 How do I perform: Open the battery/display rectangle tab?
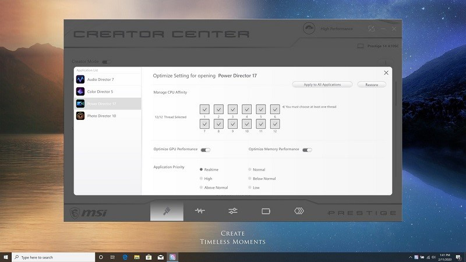click(x=266, y=211)
